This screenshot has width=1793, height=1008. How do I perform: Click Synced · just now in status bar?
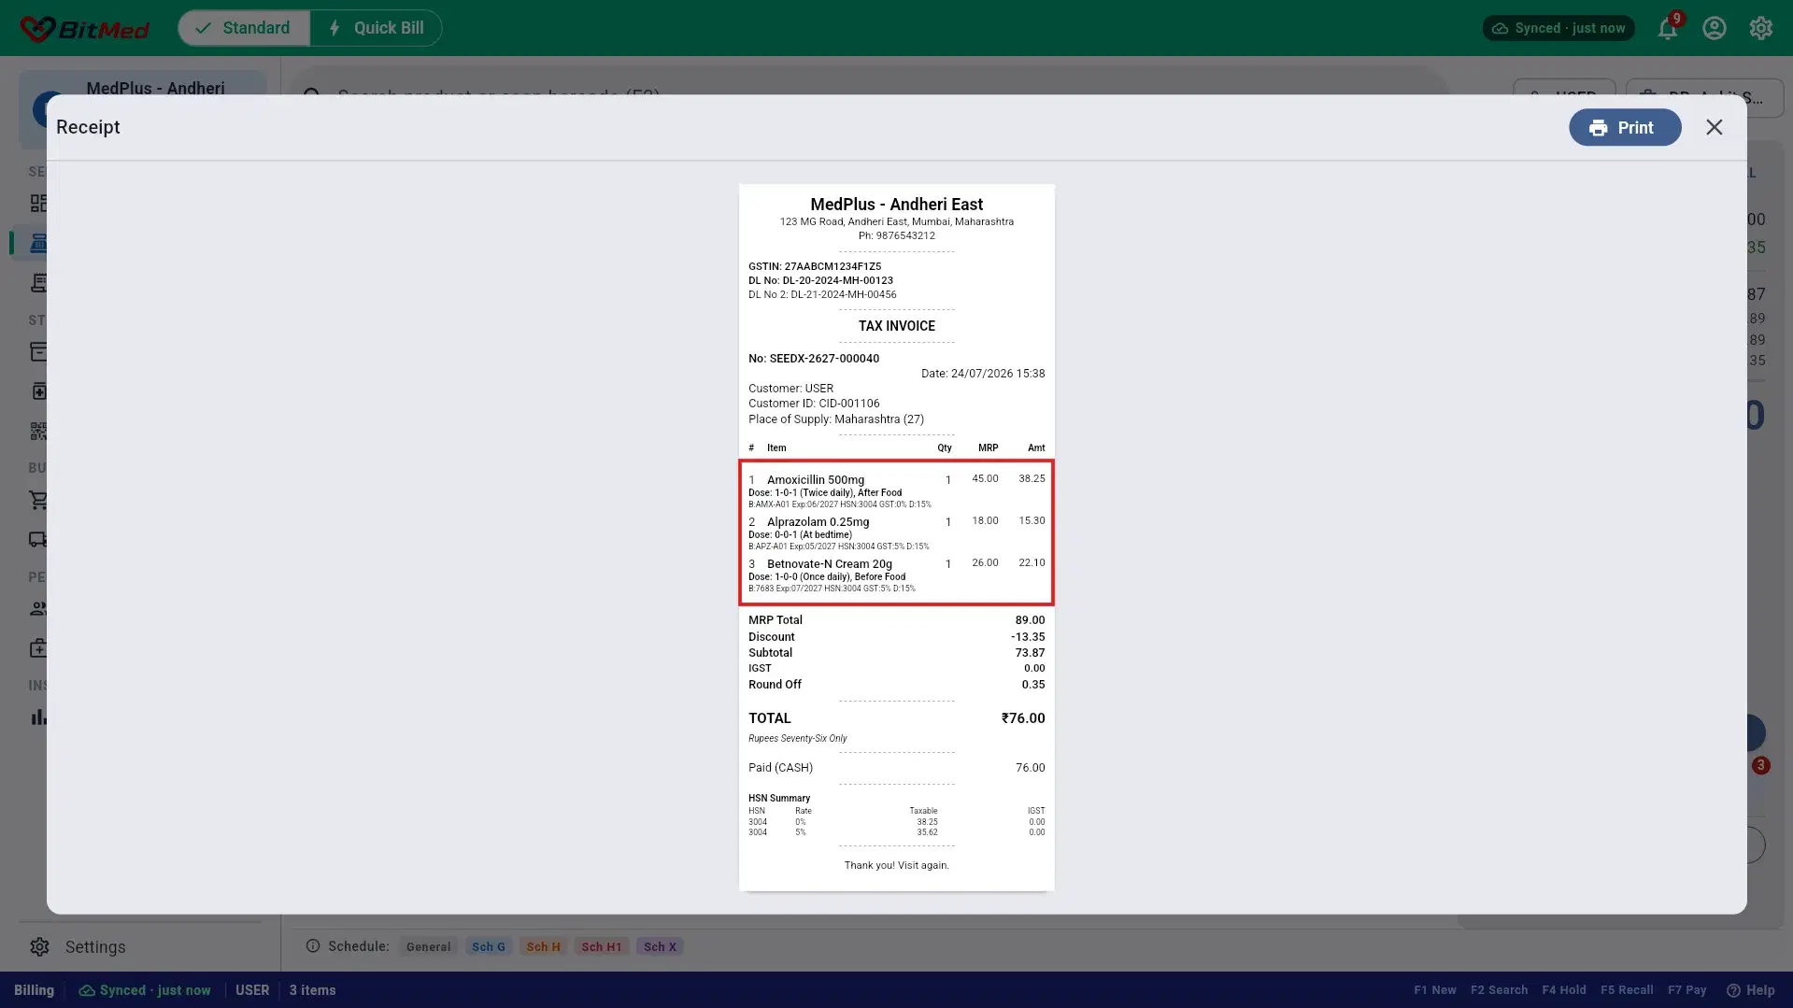click(x=145, y=990)
